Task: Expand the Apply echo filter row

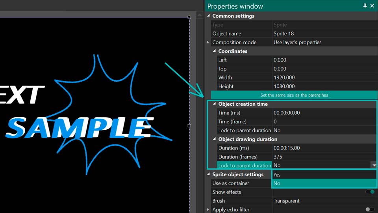Action: [208, 209]
